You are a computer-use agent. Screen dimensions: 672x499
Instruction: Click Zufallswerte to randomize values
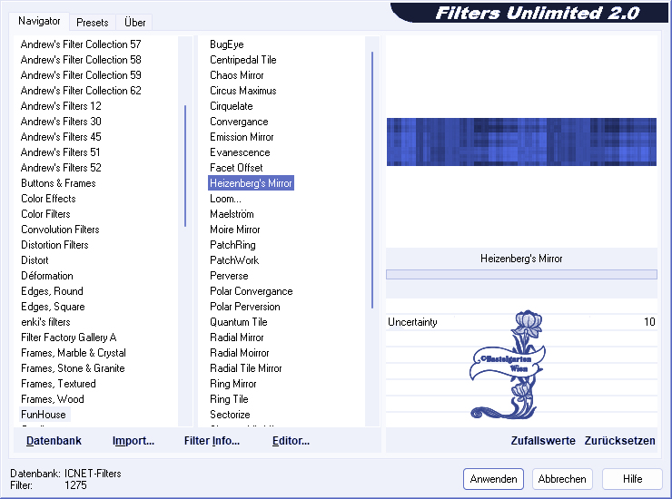tap(543, 441)
